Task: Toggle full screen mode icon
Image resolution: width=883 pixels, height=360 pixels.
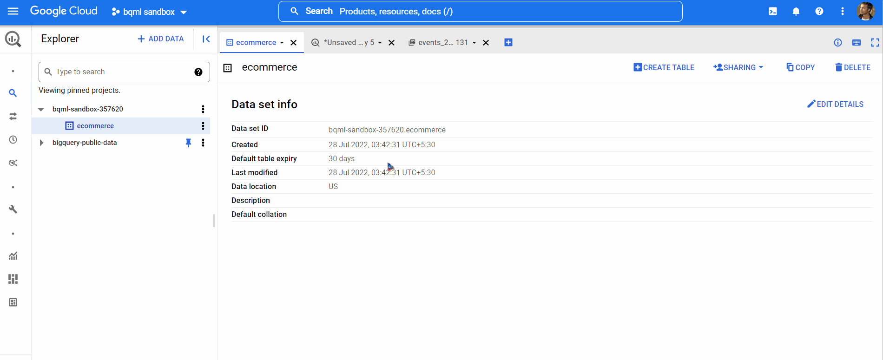Action: click(x=875, y=43)
